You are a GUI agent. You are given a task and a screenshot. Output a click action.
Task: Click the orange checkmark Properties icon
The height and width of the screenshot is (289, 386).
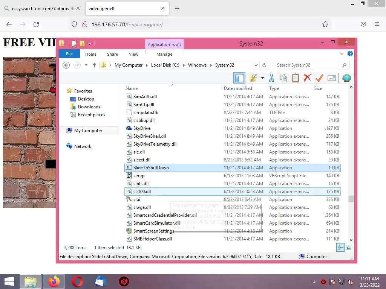[319, 78]
